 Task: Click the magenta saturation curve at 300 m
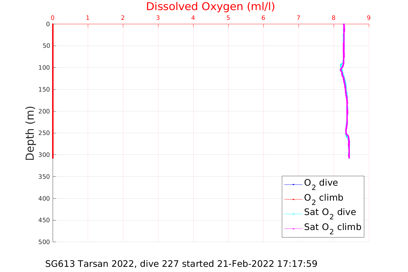349,155
